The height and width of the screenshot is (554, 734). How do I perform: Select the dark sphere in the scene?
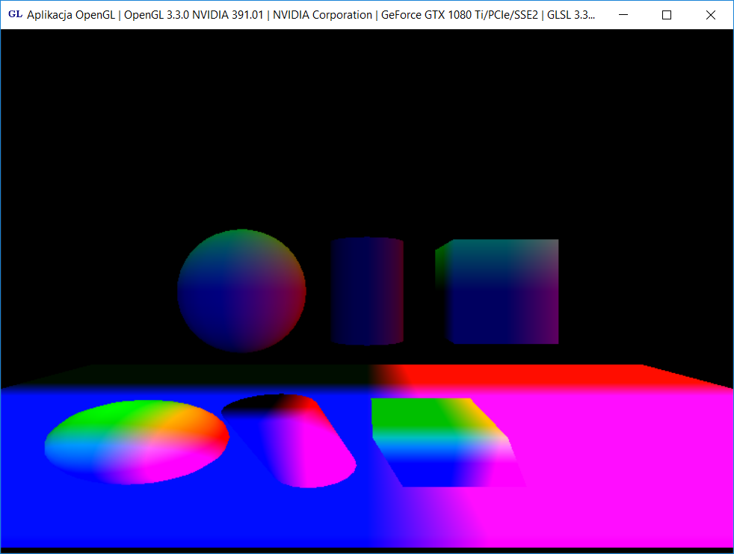pyautogui.click(x=241, y=291)
